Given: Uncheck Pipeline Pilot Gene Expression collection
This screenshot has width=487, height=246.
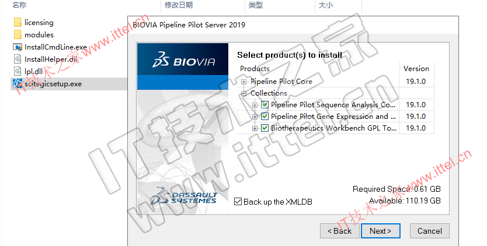Looking at the screenshot, I should click(265, 117).
